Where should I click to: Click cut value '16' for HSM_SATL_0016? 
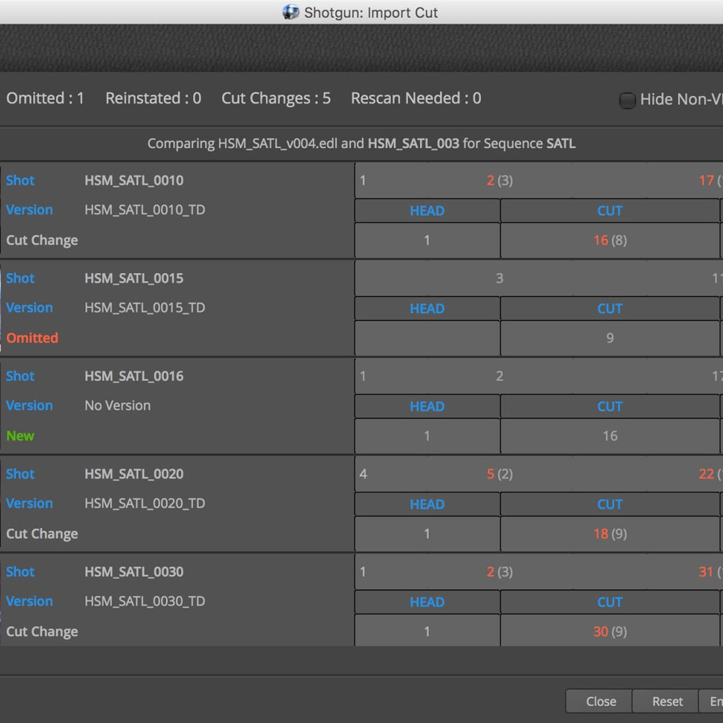610,436
